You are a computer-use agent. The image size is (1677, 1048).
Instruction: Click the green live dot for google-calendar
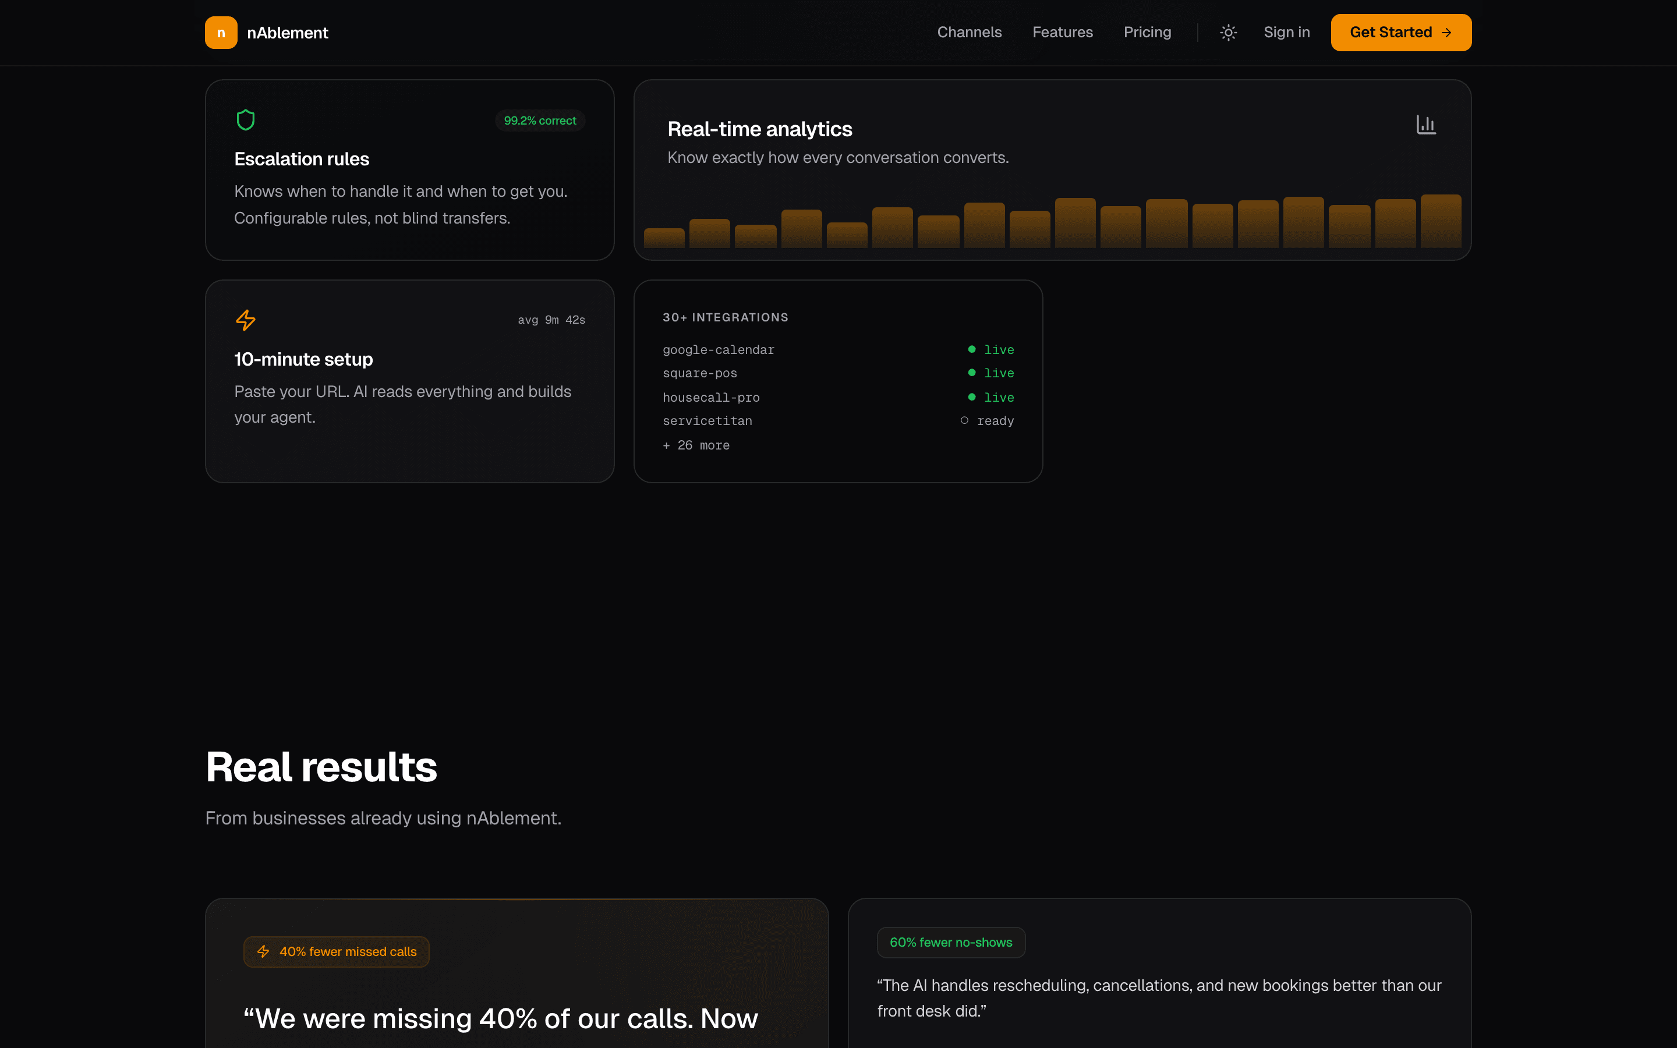[x=971, y=349]
